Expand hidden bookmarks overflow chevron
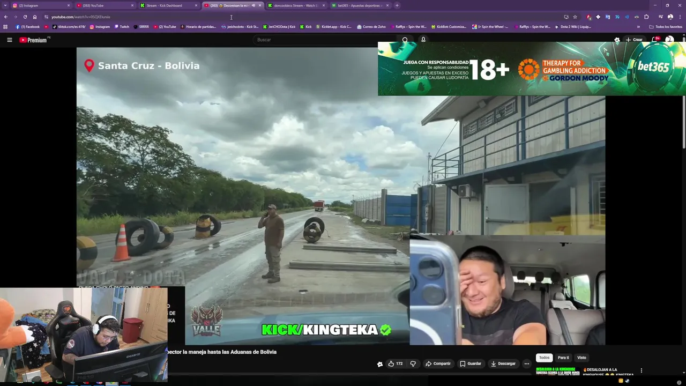This screenshot has height=386, width=686. 638,26
